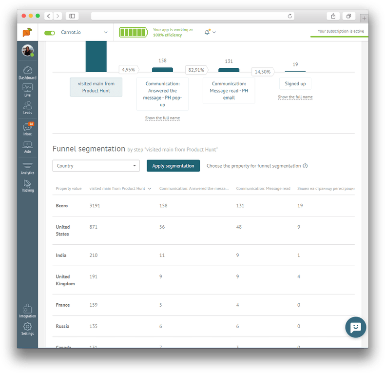The height and width of the screenshot is (373, 385).
Task: Open the Analytics section
Action: click(27, 168)
